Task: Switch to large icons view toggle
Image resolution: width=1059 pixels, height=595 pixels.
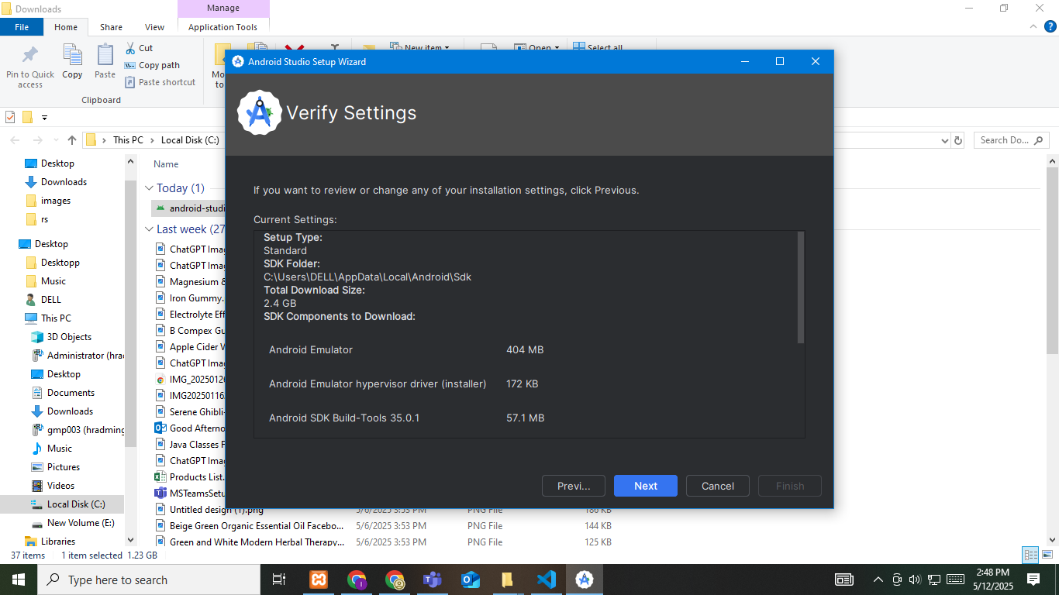Action: pos(1046,555)
